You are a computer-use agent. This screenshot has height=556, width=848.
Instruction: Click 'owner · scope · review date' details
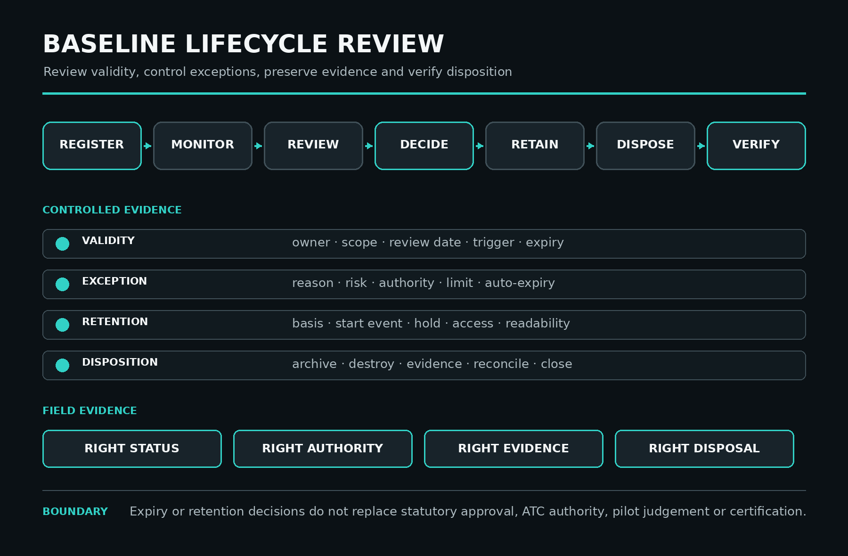click(x=428, y=243)
